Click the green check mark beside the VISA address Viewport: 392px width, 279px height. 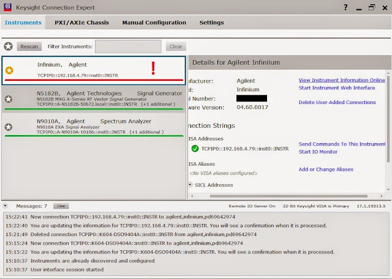pos(195,149)
